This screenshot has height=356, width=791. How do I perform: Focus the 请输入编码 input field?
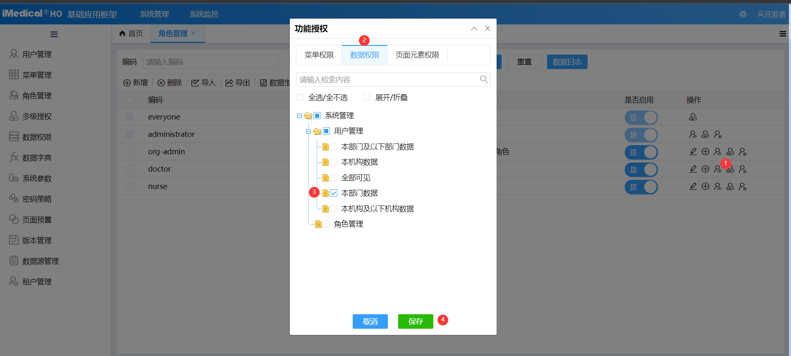tap(211, 62)
